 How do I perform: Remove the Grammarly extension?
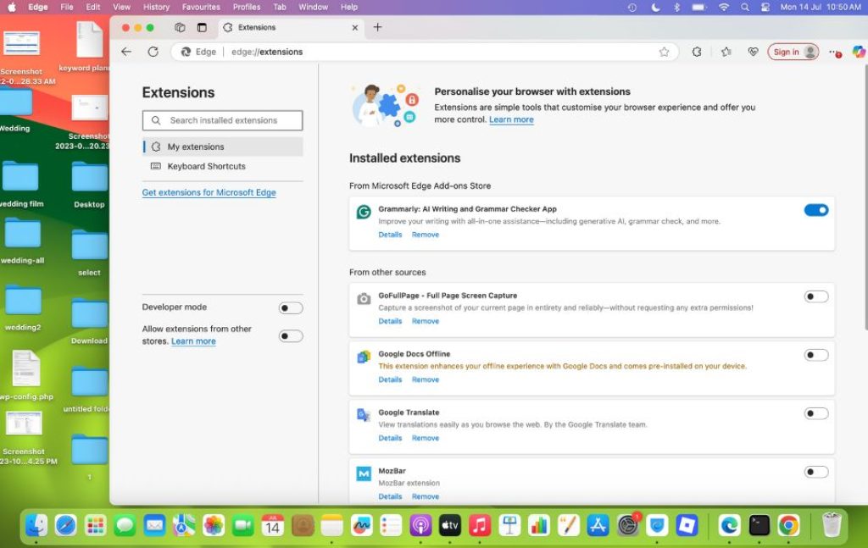(426, 235)
